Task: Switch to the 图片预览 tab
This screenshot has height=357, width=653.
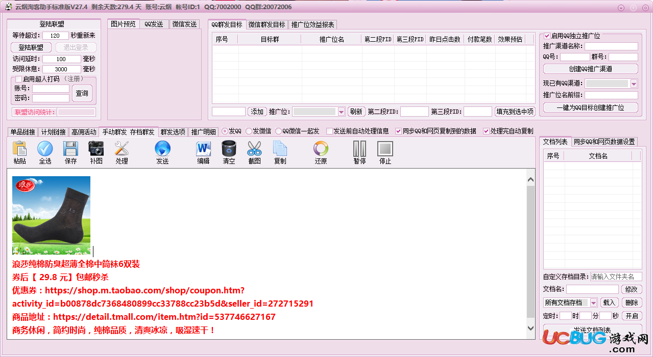Action: tap(124, 24)
